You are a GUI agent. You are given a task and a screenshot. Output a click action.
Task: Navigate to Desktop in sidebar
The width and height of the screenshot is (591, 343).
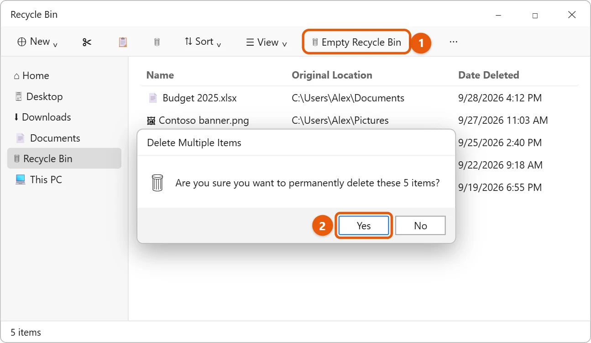click(64, 96)
